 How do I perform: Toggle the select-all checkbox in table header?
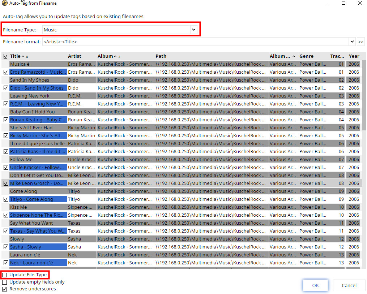click(5, 56)
